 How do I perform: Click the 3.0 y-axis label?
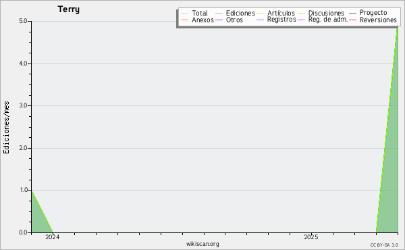(23, 105)
